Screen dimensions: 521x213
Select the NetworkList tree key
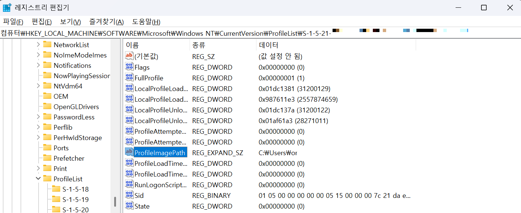click(x=71, y=45)
